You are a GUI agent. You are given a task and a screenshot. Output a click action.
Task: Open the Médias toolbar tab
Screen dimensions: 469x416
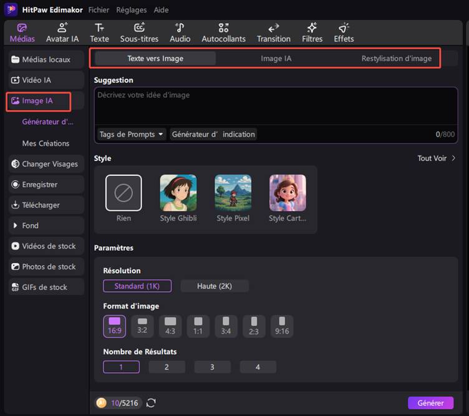[x=22, y=33]
